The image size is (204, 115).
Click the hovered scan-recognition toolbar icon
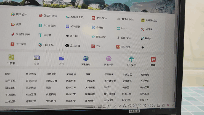pyautogui.click(x=135, y=105)
